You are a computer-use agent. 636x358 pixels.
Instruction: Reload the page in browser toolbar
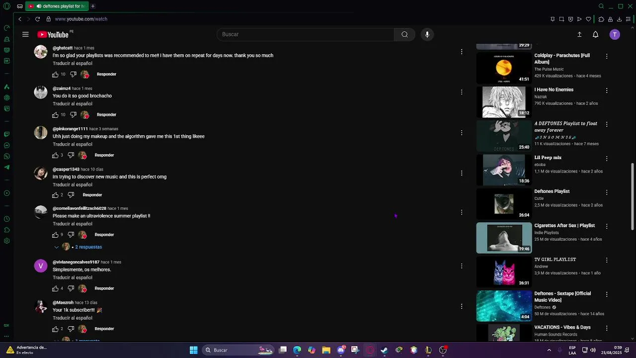point(37,19)
